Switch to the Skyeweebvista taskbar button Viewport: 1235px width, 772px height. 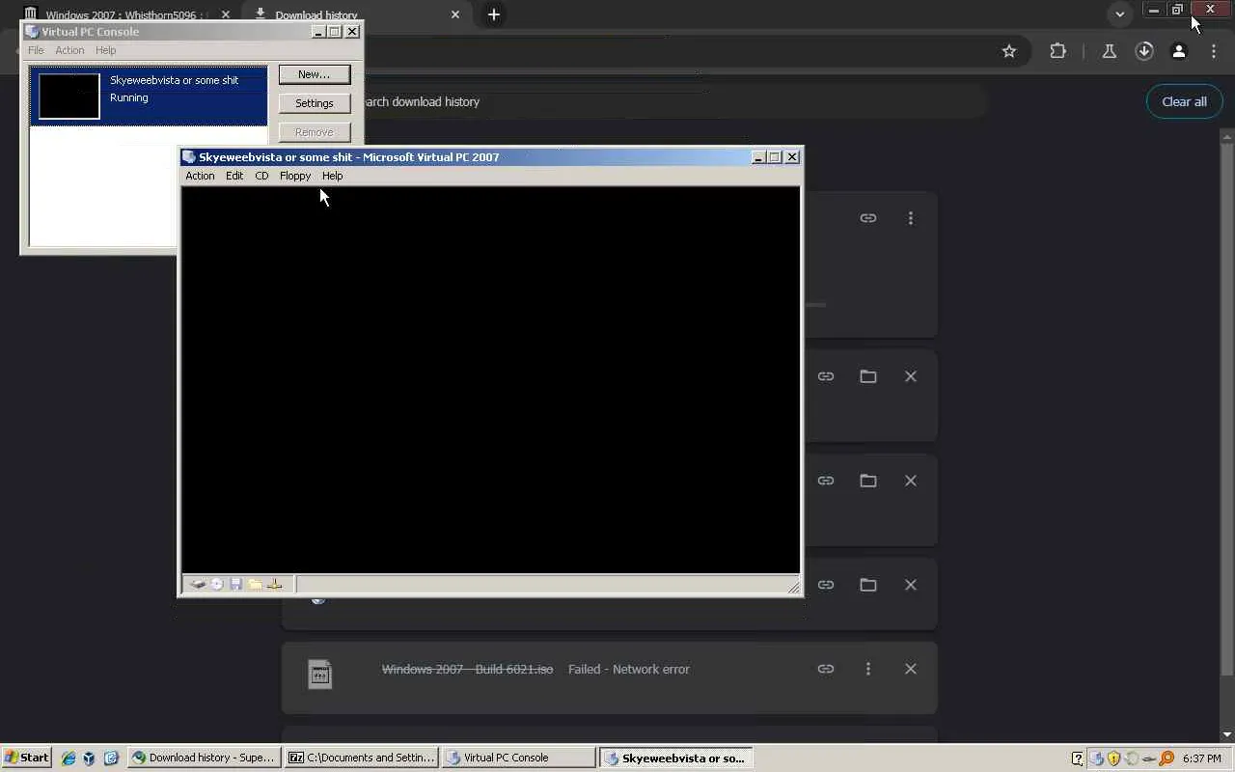[676, 758]
